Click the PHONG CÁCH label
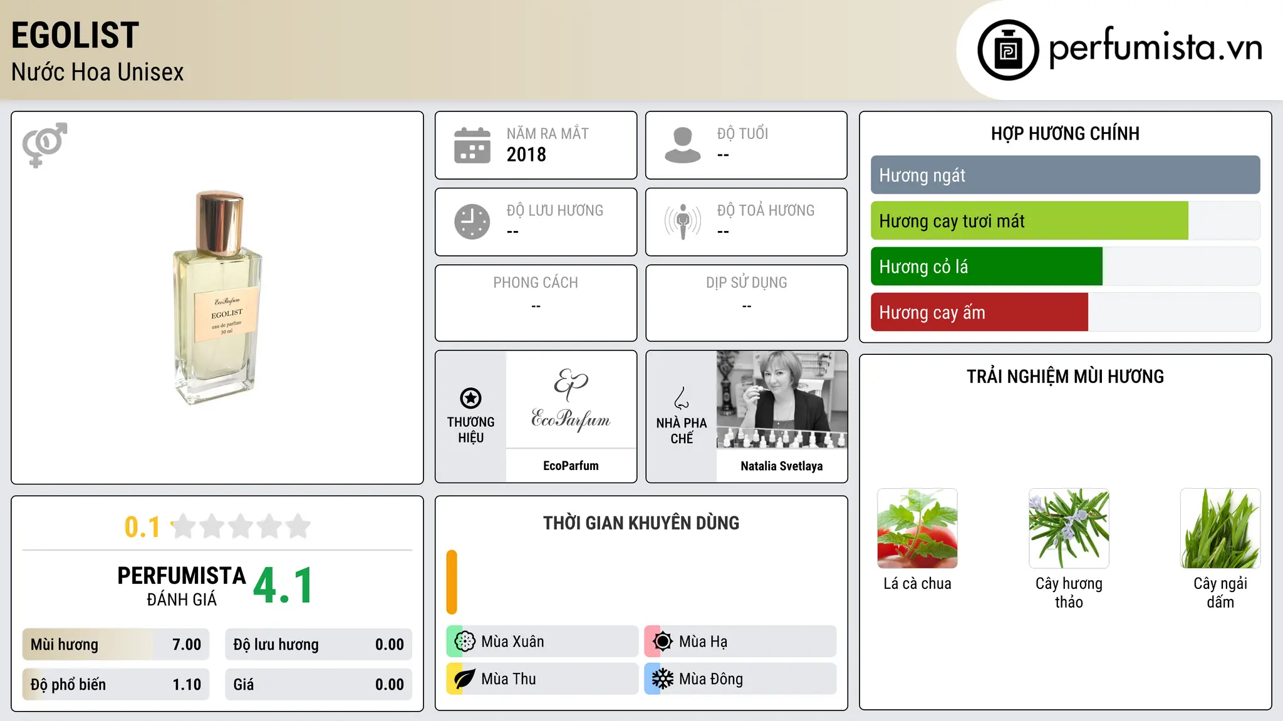Image resolution: width=1283 pixels, height=721 pixels. [x=536, y=283]
